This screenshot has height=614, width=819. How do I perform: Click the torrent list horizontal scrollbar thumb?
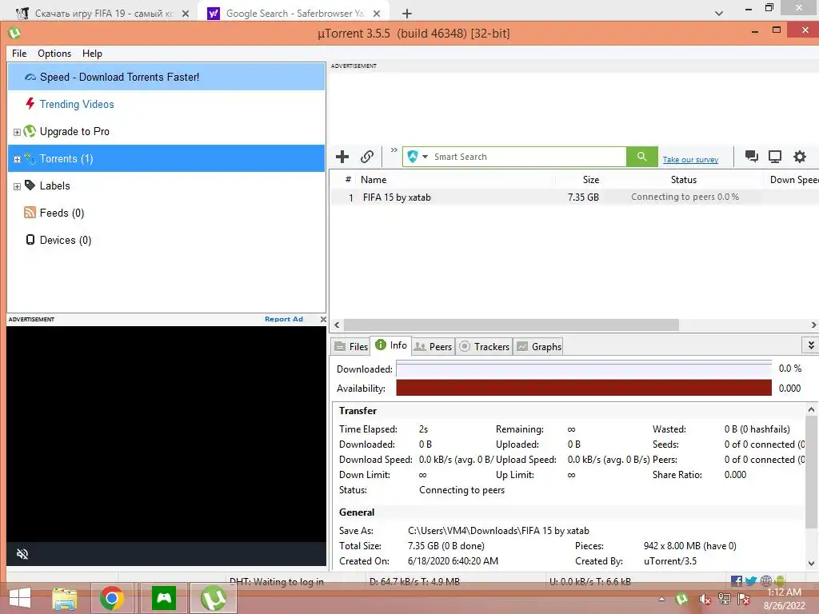point(511,325)
